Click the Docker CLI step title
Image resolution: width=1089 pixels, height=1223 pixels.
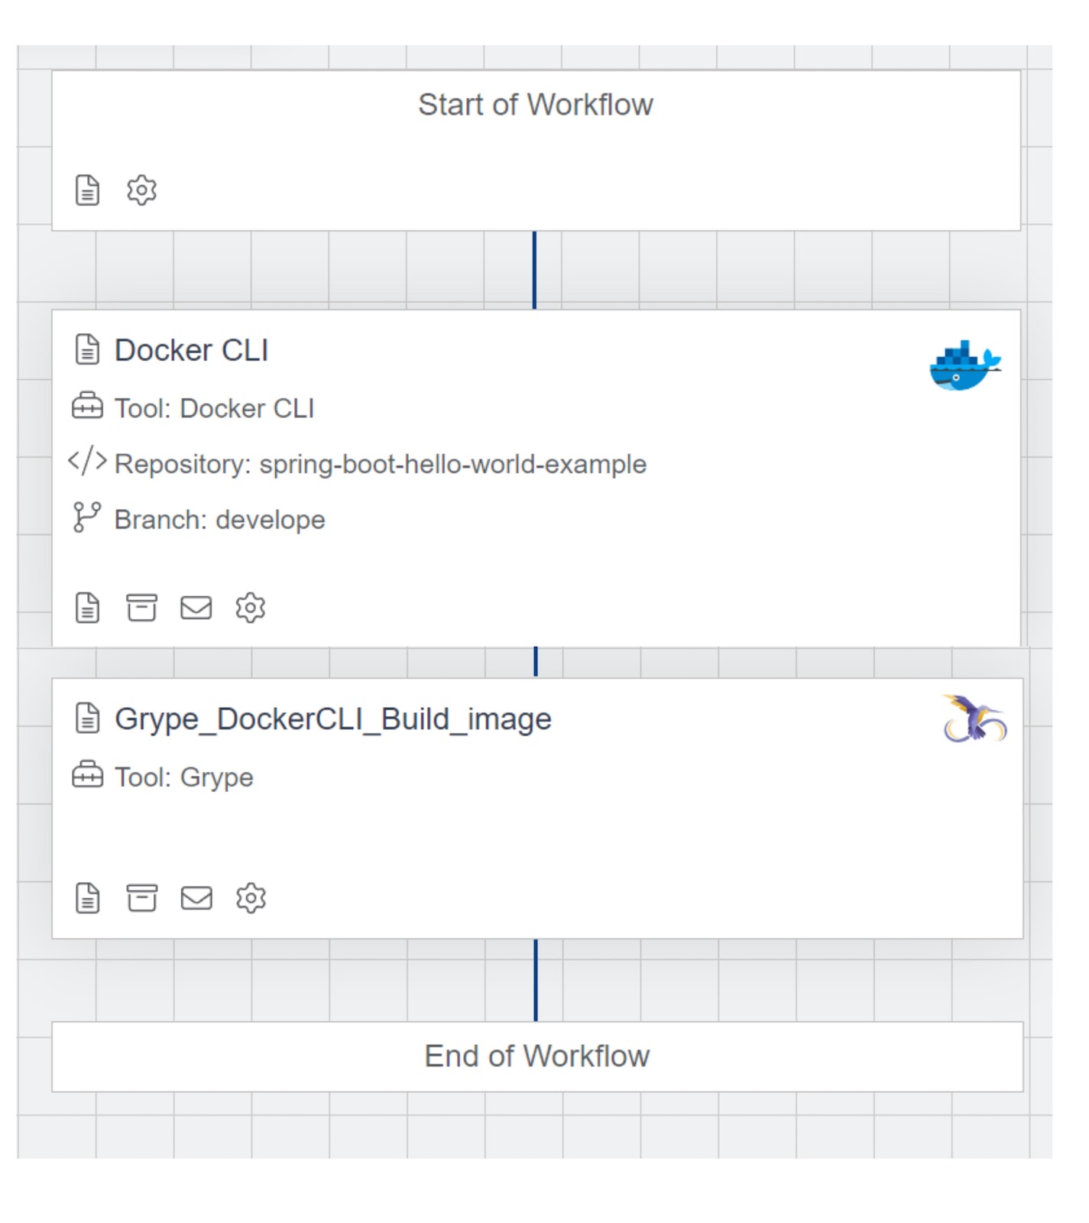click(x=191, y=351)
